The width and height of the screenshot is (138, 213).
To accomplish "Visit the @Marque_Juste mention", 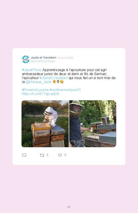I will point(38,82).
